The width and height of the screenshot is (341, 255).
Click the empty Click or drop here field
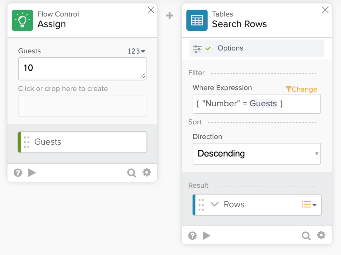[82, 105]
